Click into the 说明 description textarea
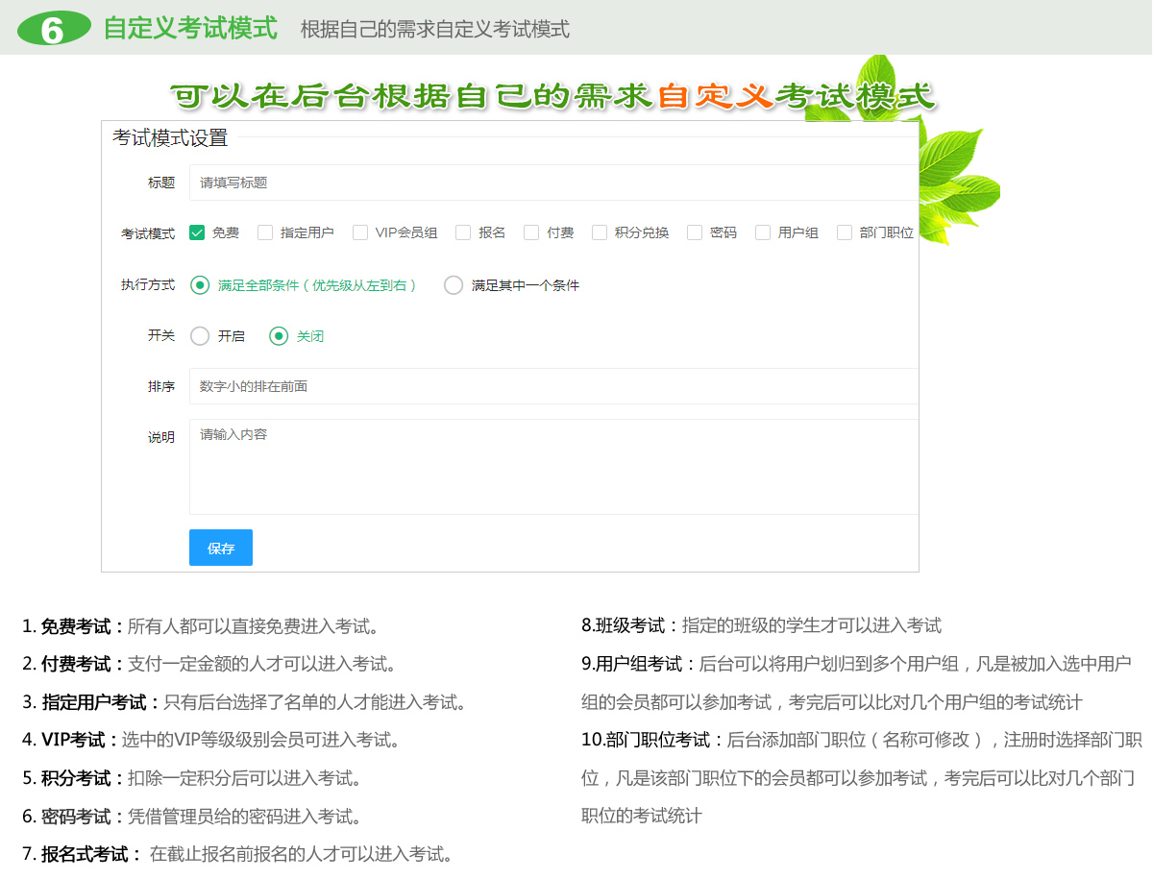 click(553, 466)
